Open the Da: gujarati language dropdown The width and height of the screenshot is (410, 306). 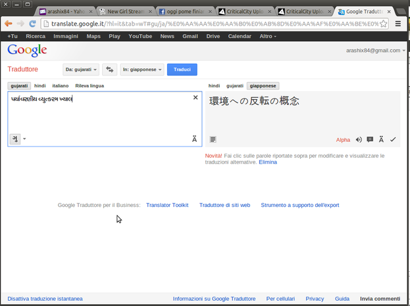click(x=81, y=70)
